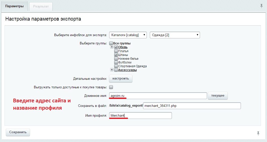Click the Обувь group link
The height and width of the screenshot is (142, 267).
(x=123, y=47)
